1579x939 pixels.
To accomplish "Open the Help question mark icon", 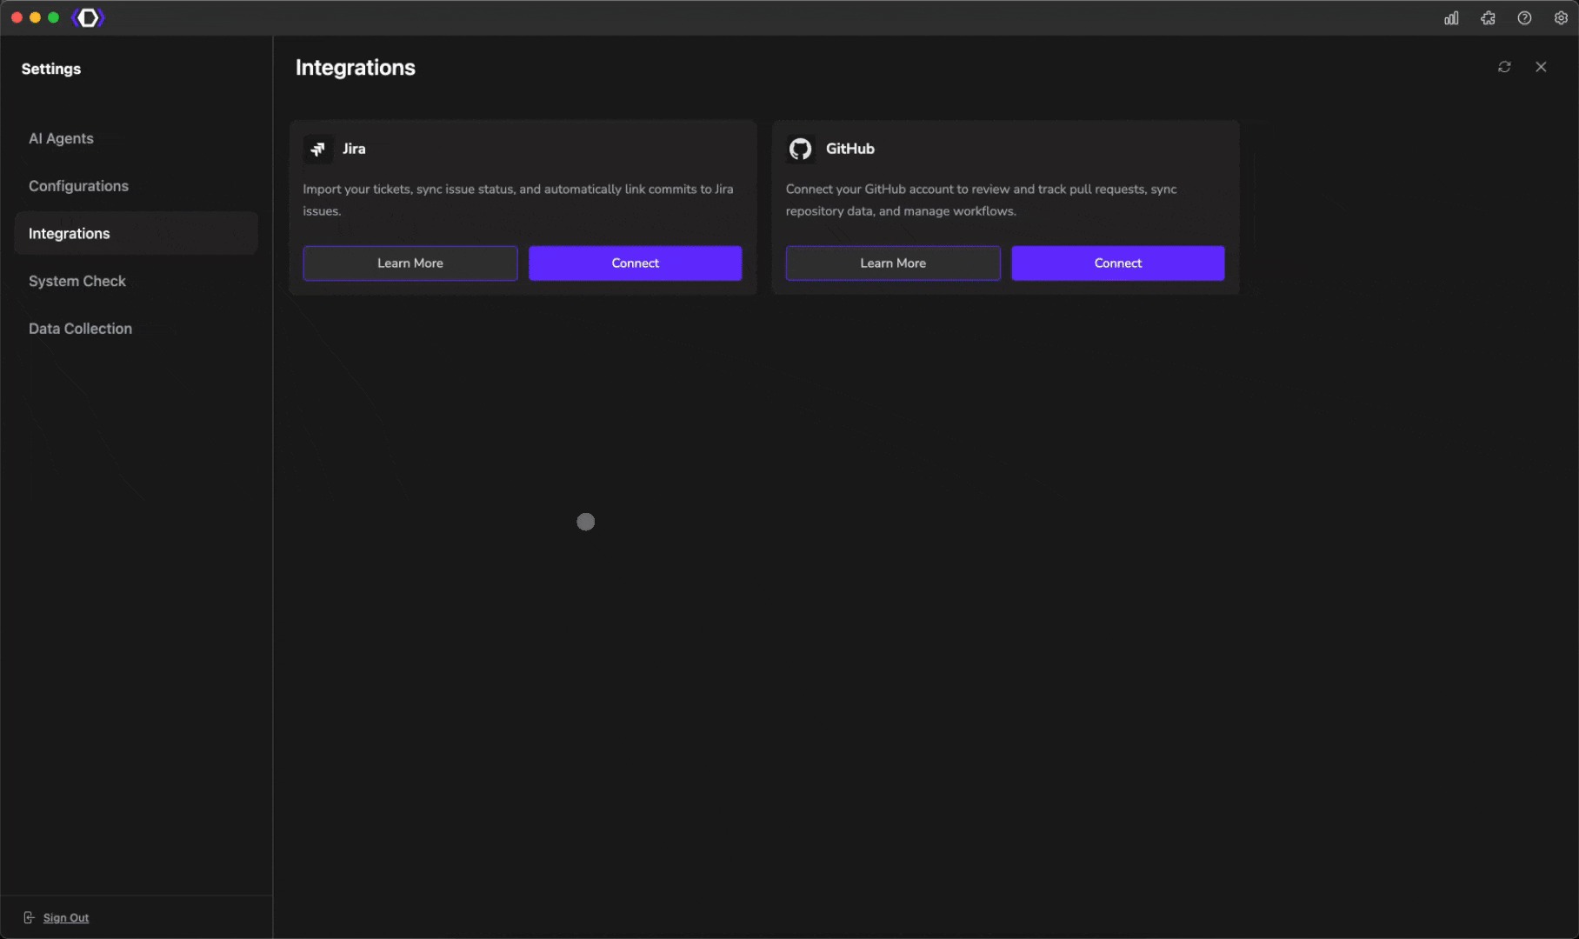I will point(1524,17).
